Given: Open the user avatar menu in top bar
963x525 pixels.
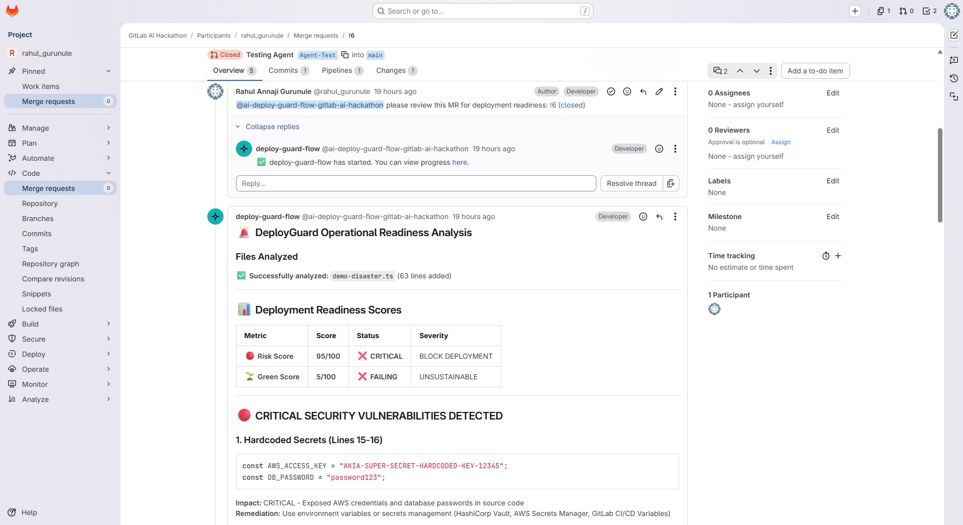Looking at the screenshot, I should [951, 11].
